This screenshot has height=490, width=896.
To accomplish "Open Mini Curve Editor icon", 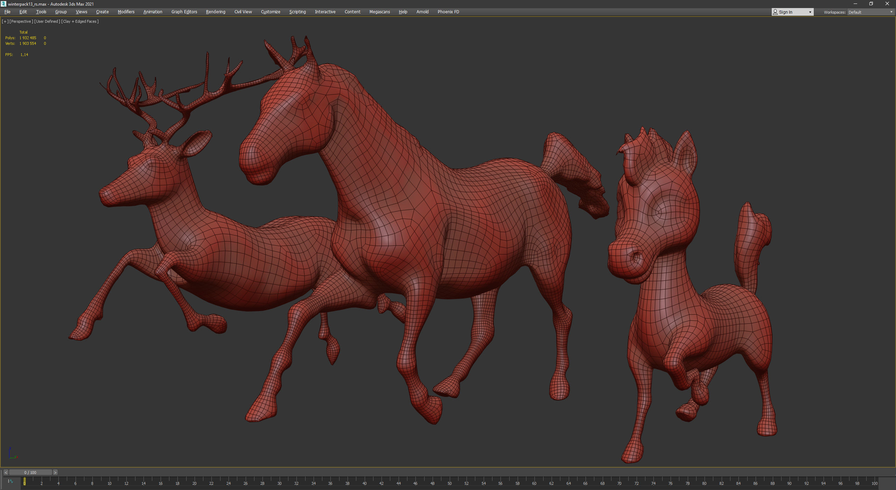I will pyautogui.click(x=10, y=481).
